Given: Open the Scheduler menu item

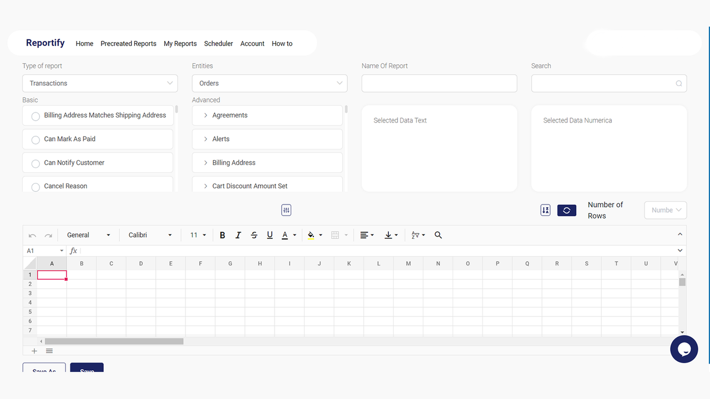Looking at the screenshot, I should (218, 43).
